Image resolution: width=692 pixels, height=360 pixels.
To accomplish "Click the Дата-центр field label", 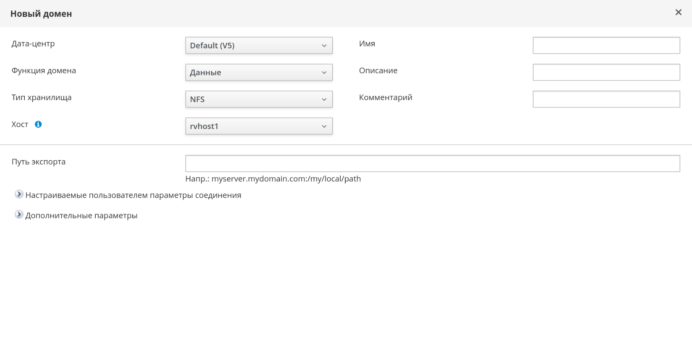I will click(33, 44).
